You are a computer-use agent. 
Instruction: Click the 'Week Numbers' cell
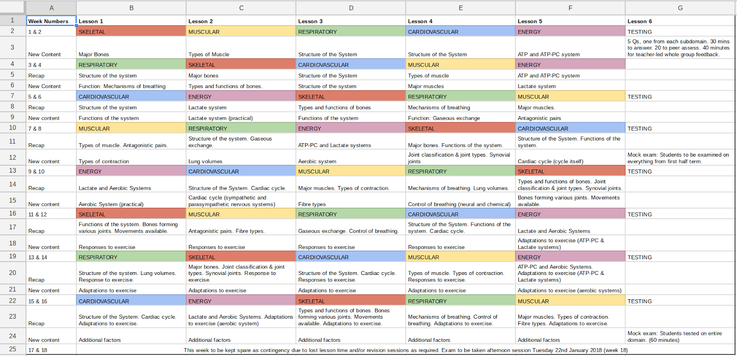pos(51,21)
